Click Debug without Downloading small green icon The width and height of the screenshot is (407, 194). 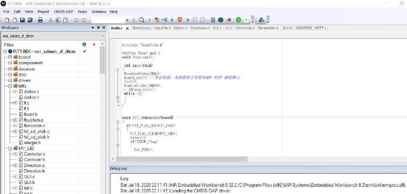(246, 20)
